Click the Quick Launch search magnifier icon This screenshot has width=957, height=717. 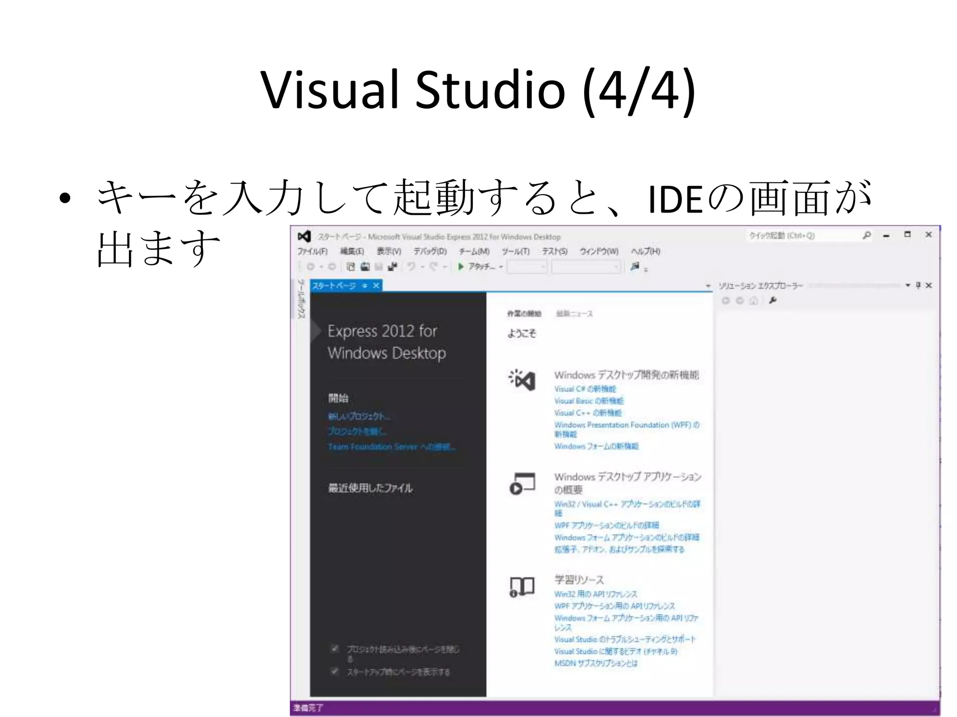(867, 235)
